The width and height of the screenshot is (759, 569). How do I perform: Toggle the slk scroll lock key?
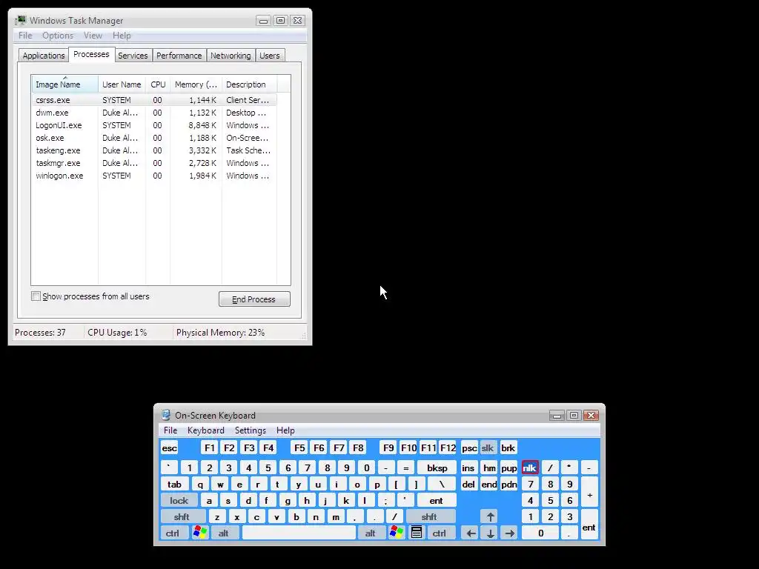[x=488, y=448]
